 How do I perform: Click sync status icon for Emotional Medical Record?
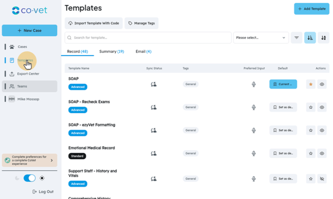point(154,153)
